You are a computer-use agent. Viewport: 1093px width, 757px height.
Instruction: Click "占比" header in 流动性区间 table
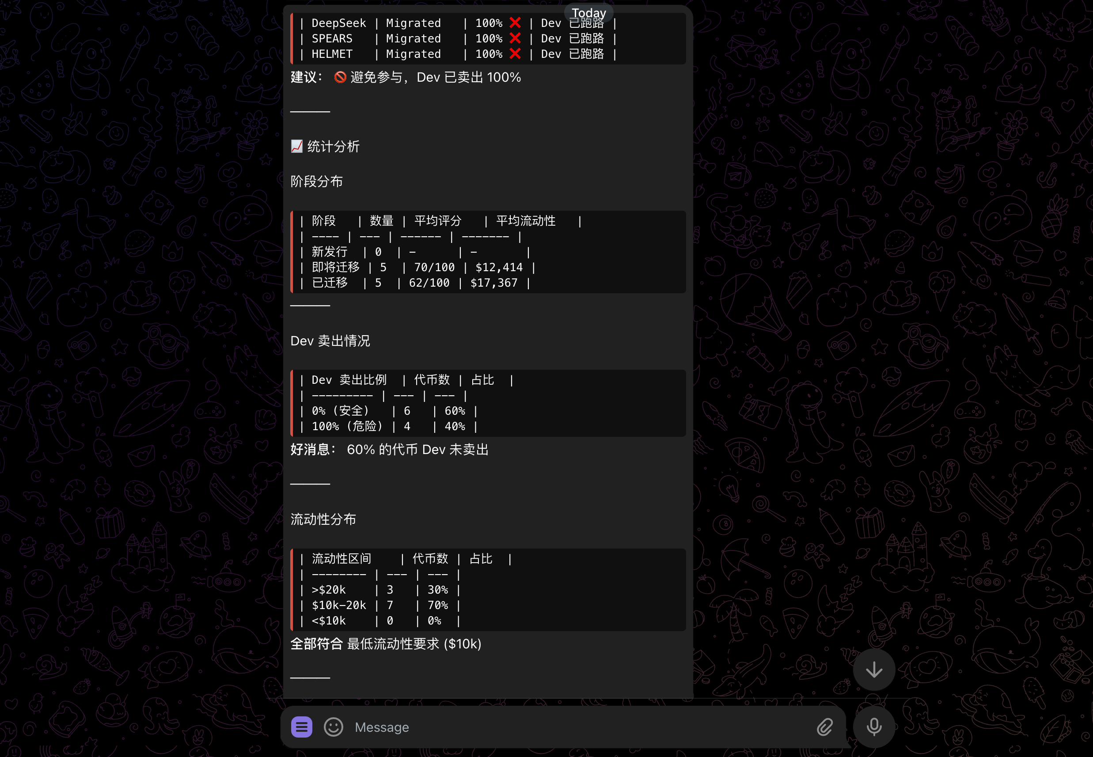(481, 559)
